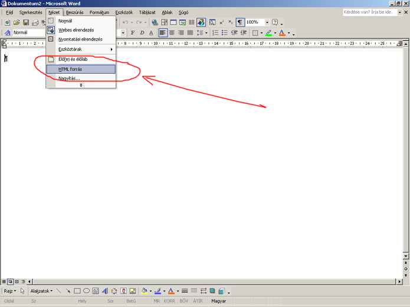Click the font color red swatch
Viewport: 410px width, 307px height.
[x=282, y=33]
